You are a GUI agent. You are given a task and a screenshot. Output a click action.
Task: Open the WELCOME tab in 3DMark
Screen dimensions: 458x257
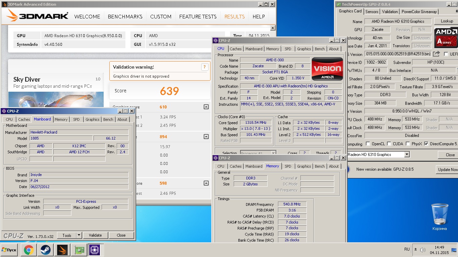pyautogui.click(x=87, y=16)
